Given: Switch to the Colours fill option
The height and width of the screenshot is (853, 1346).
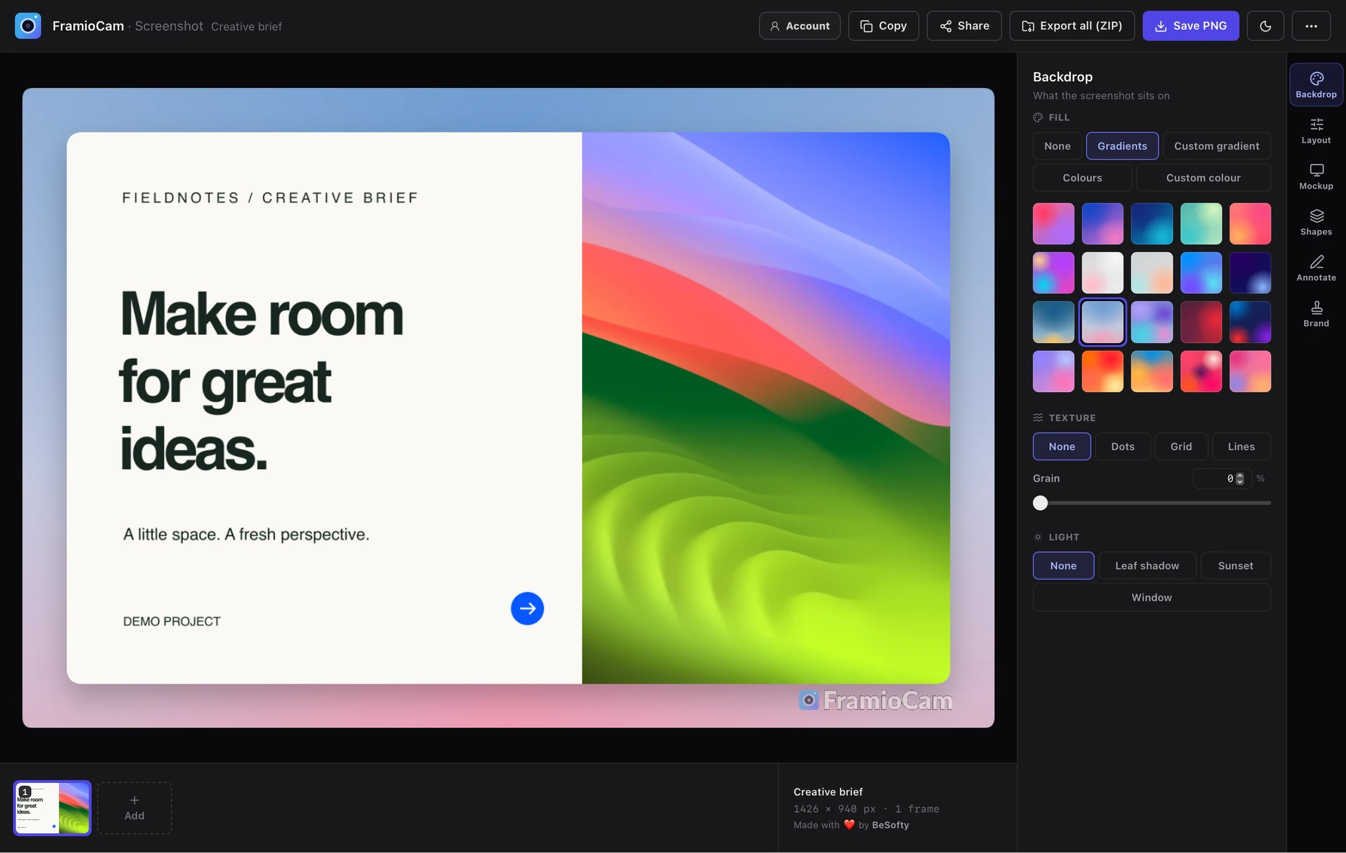Looking at the screenshot, I should click(1082, 178).
